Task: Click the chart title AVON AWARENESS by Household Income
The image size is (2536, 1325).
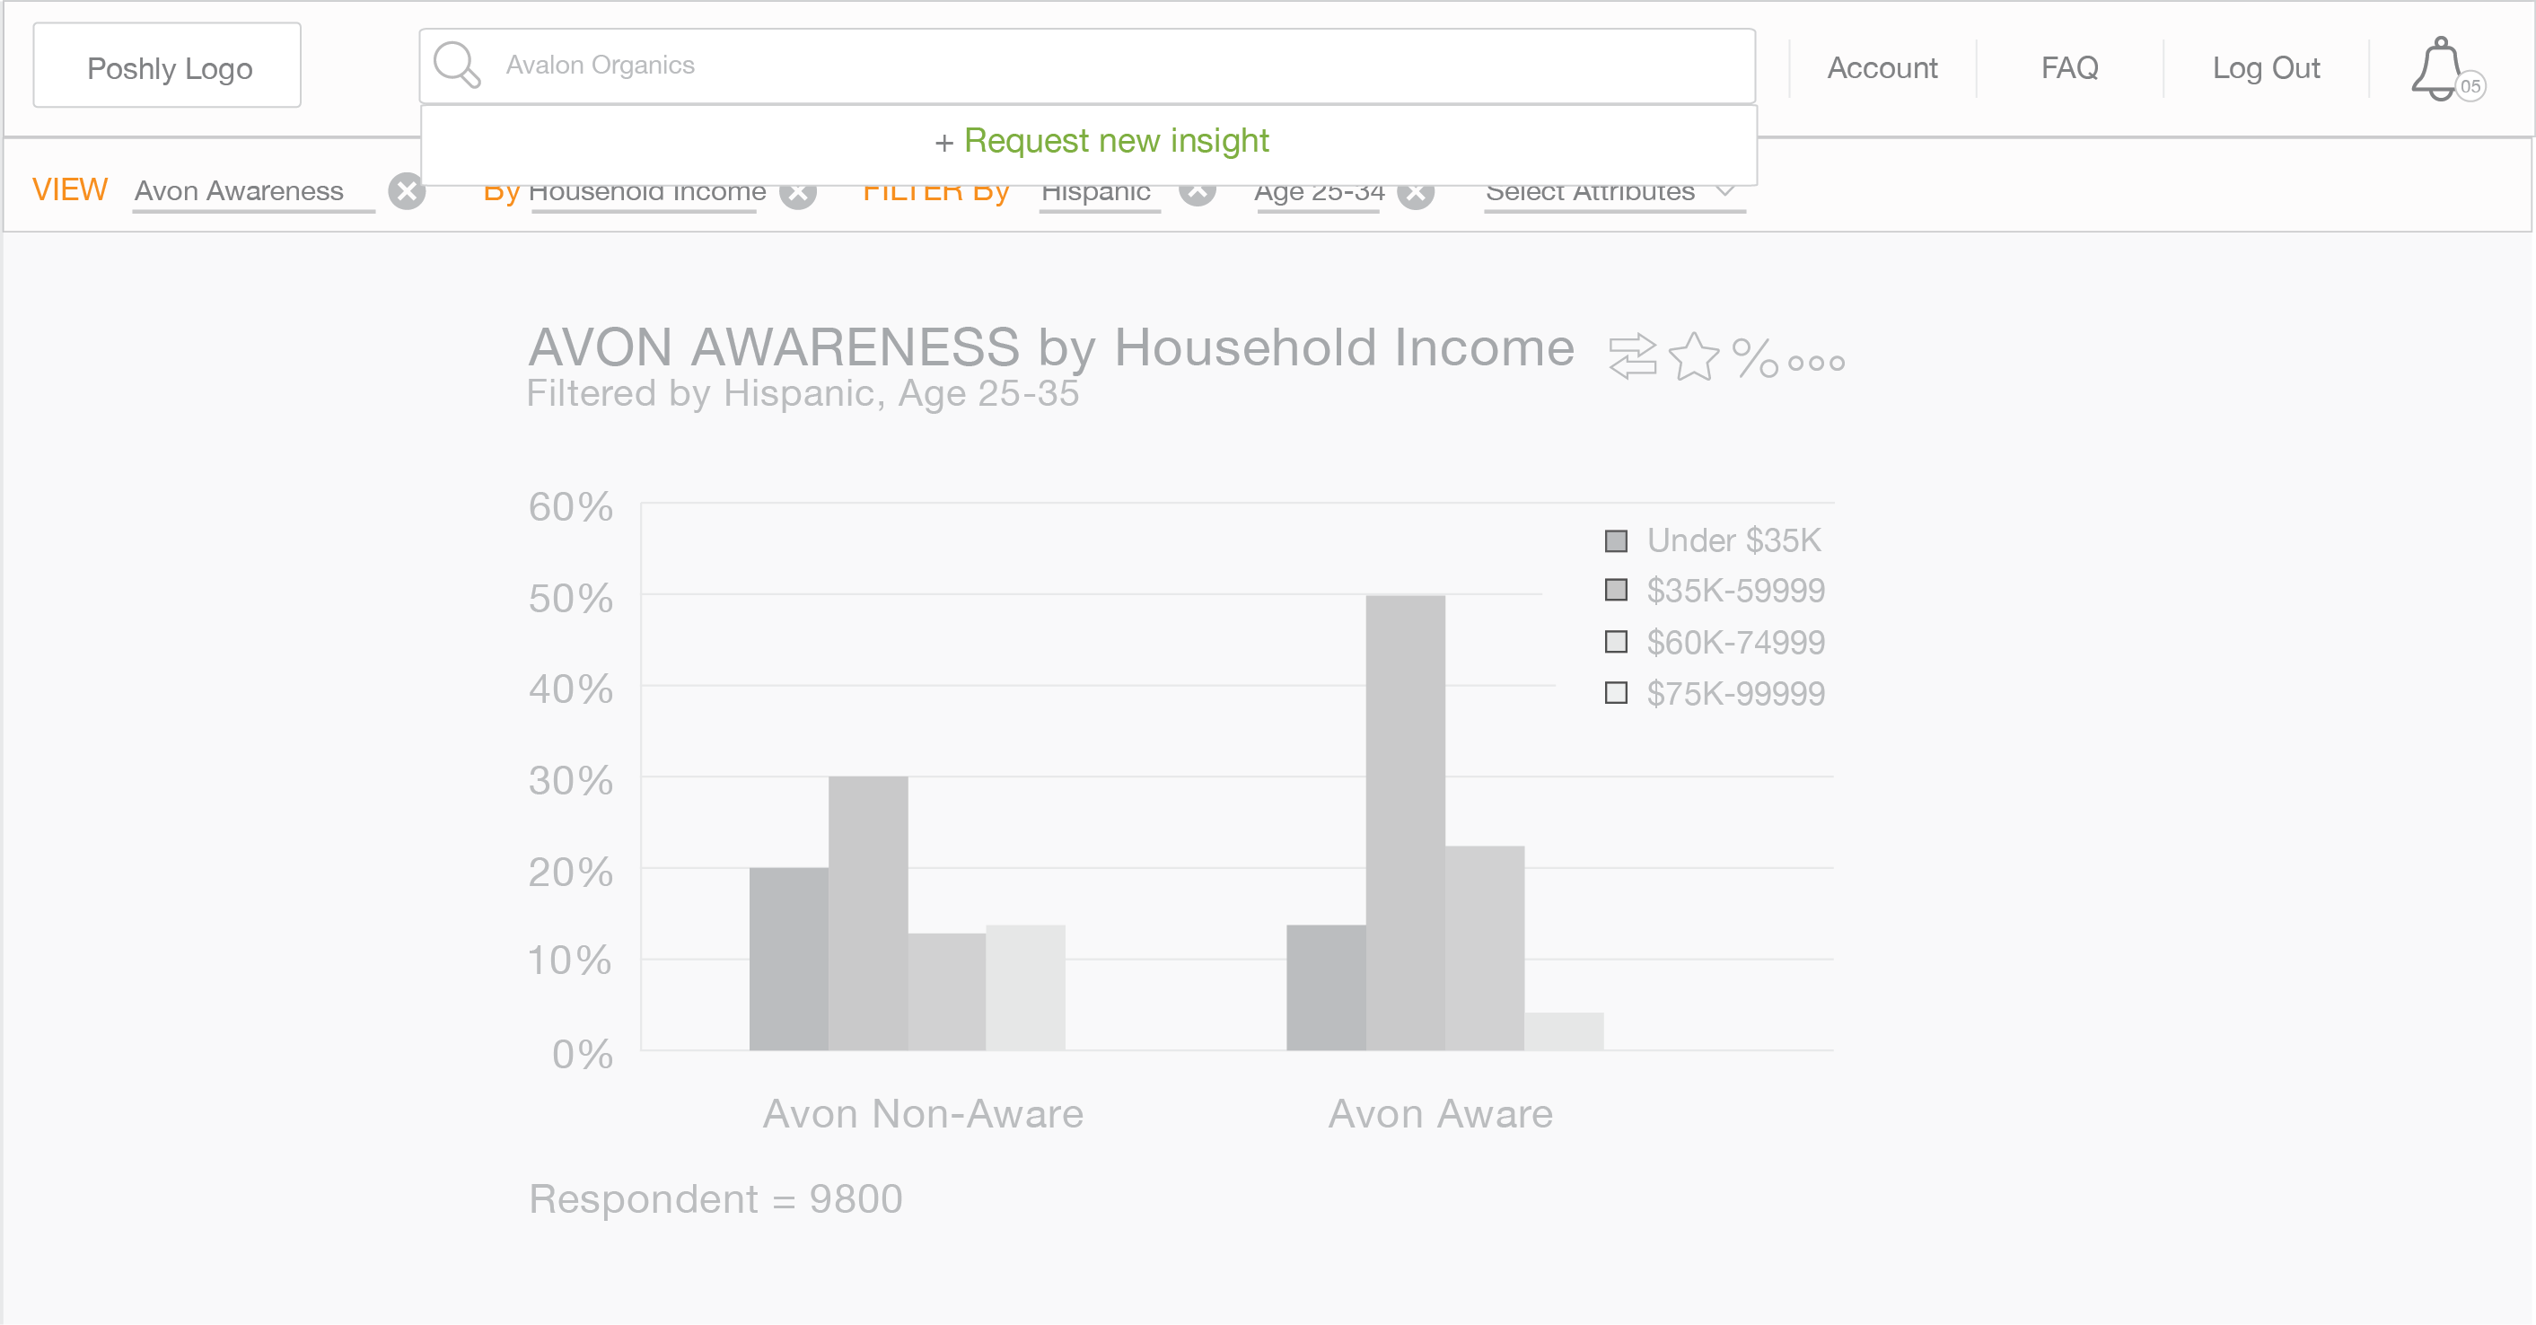Action: click(1051, 347)
